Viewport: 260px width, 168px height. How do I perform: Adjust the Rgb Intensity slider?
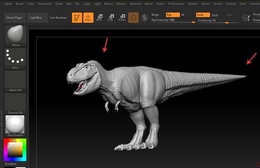[173, 21]
